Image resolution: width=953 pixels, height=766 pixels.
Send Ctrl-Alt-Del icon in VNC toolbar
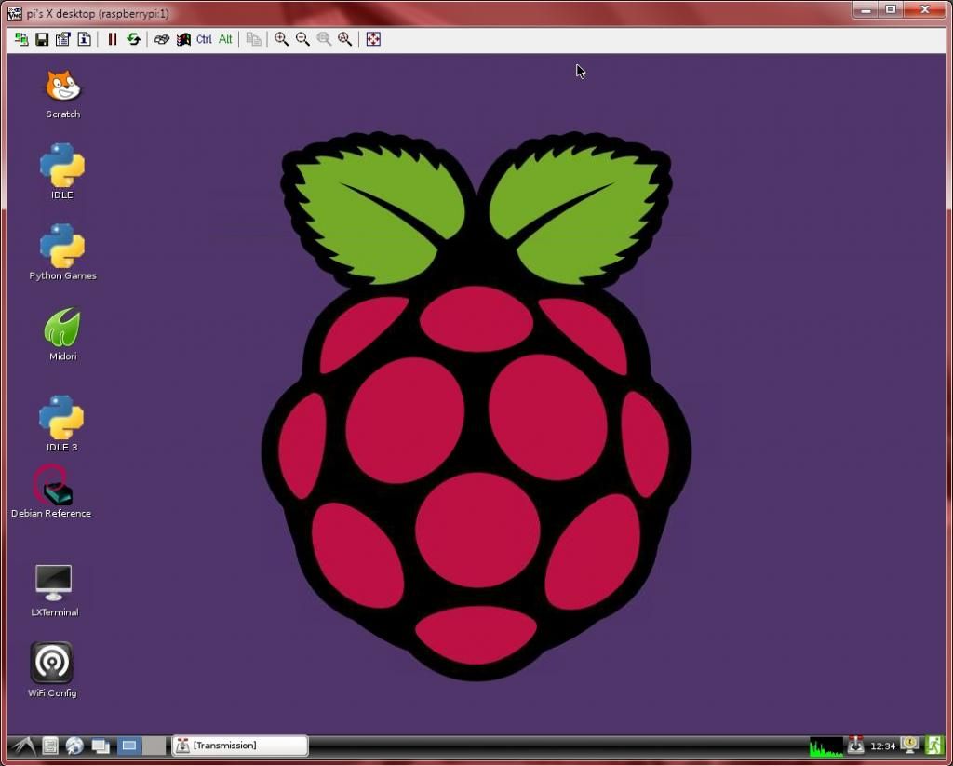pos(162,39)
